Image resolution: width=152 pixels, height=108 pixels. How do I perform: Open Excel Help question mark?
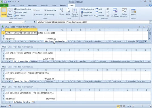click(151, 5)
